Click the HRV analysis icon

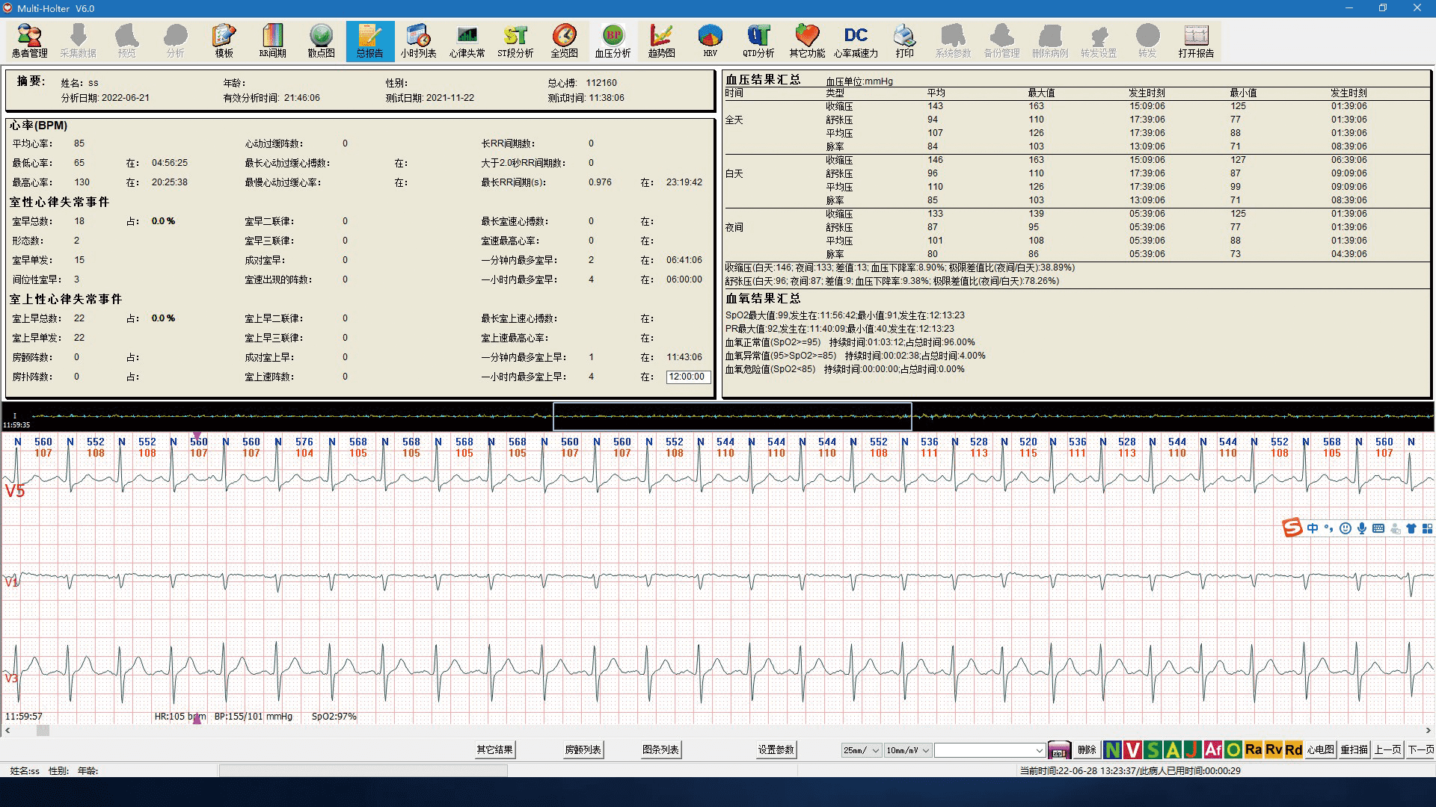coord(710,41)
